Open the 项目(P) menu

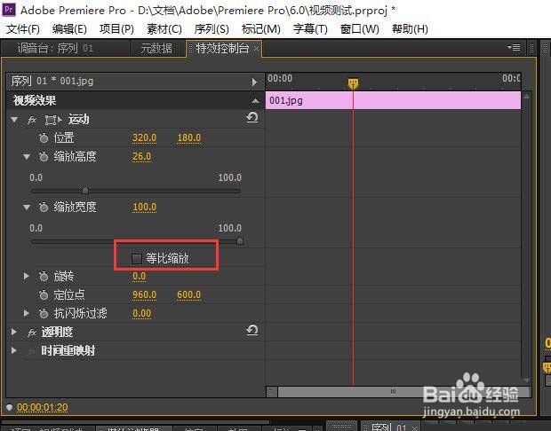pyautogui.click(x=116, y=28)
